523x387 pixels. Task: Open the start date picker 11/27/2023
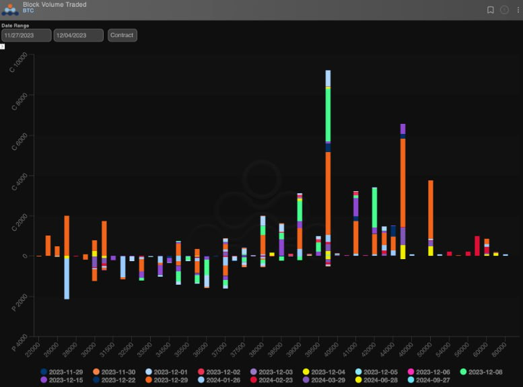26,35
